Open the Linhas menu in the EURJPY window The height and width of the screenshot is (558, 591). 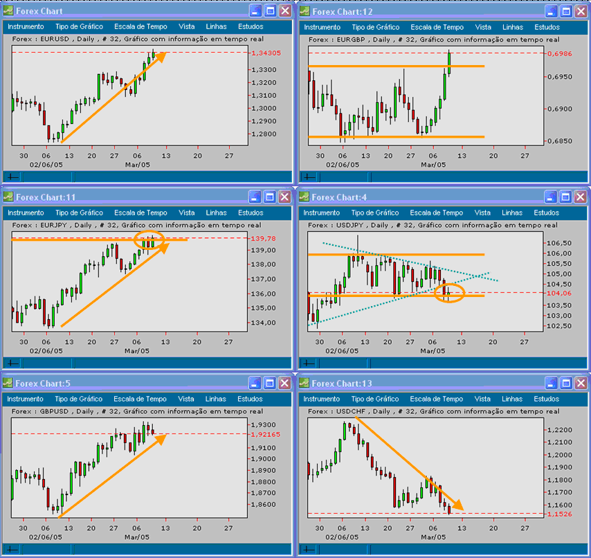[217, 213]
